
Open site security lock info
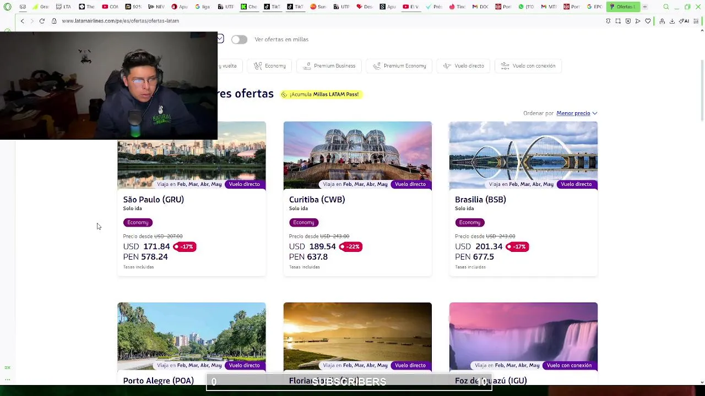coord(54,21)
